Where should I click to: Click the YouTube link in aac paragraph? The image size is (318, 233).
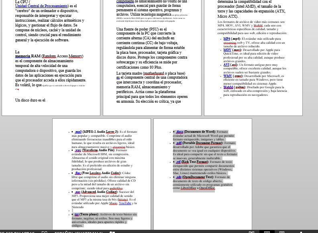[125, 203]
